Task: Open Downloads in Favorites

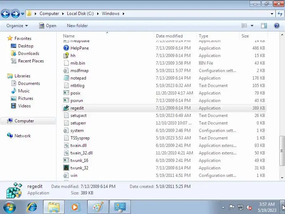Action: pos(28,53)
